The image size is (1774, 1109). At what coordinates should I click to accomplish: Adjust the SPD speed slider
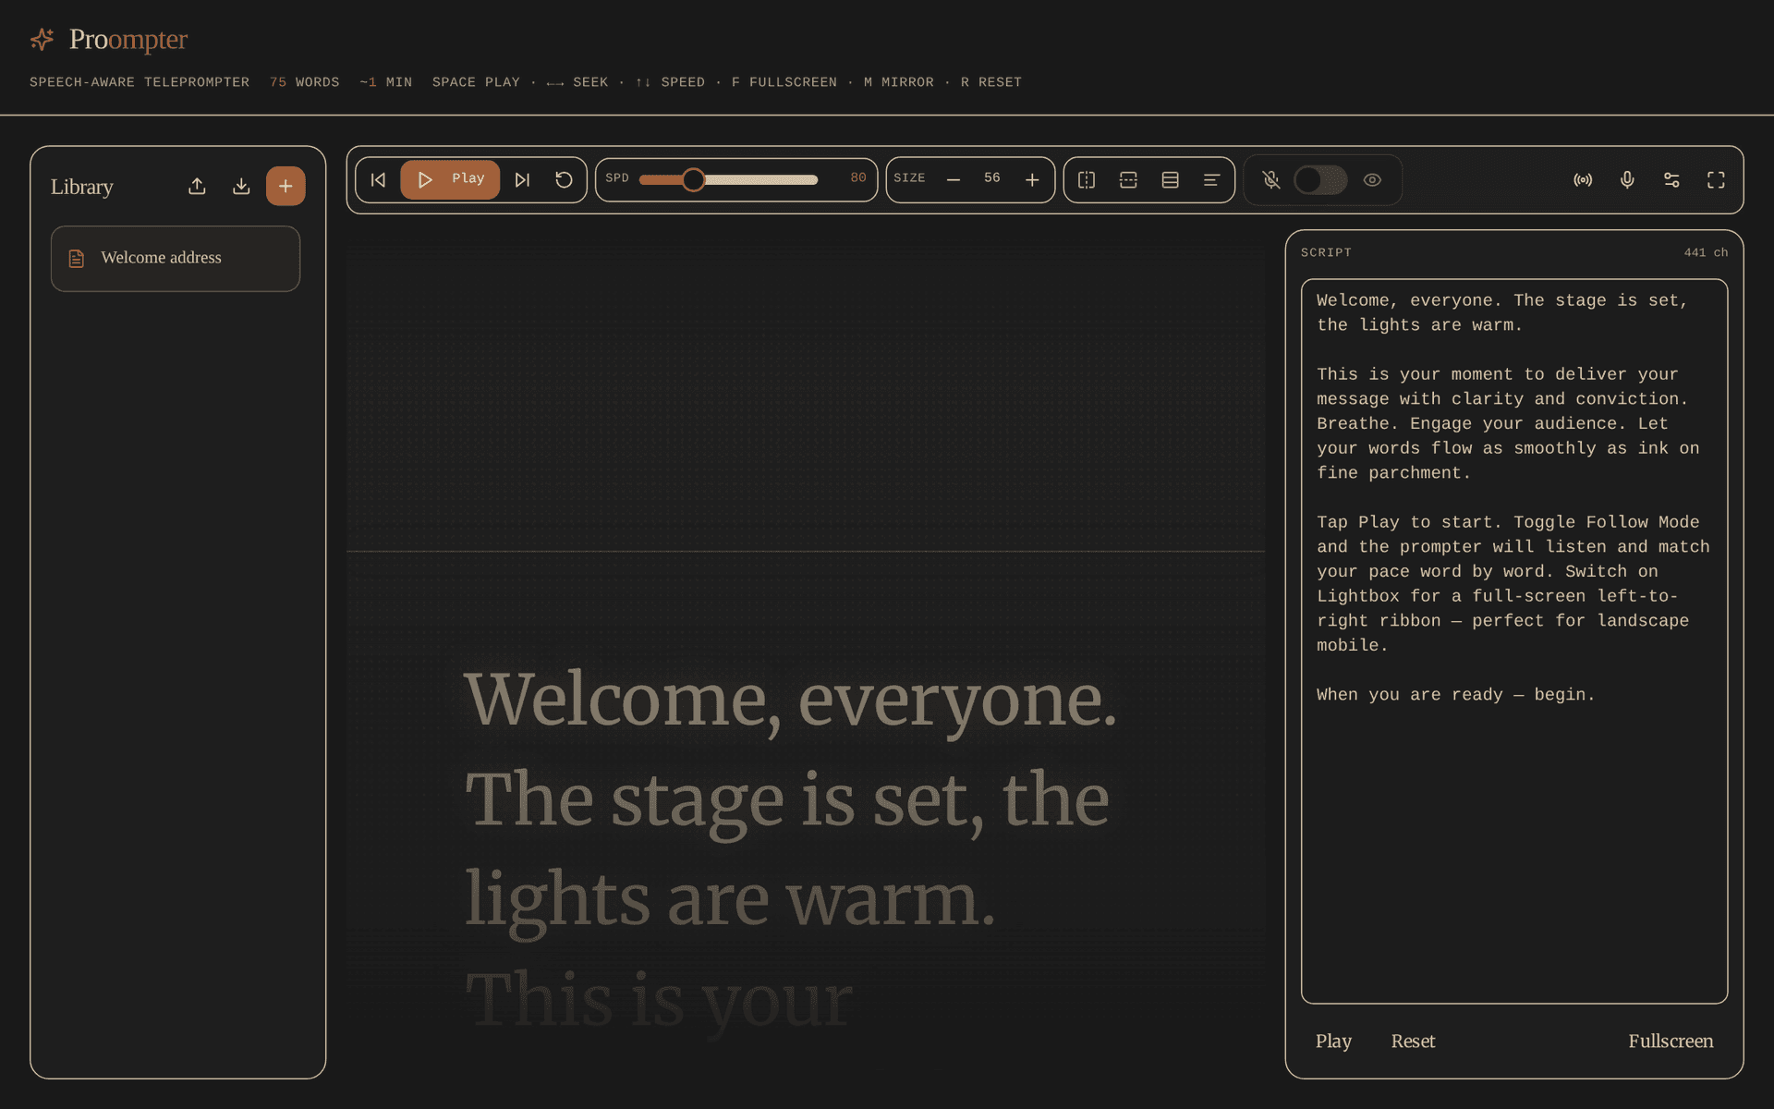tap(729, 179)
